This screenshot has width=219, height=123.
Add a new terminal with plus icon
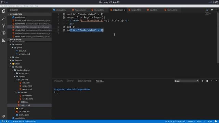pos(203,81)
